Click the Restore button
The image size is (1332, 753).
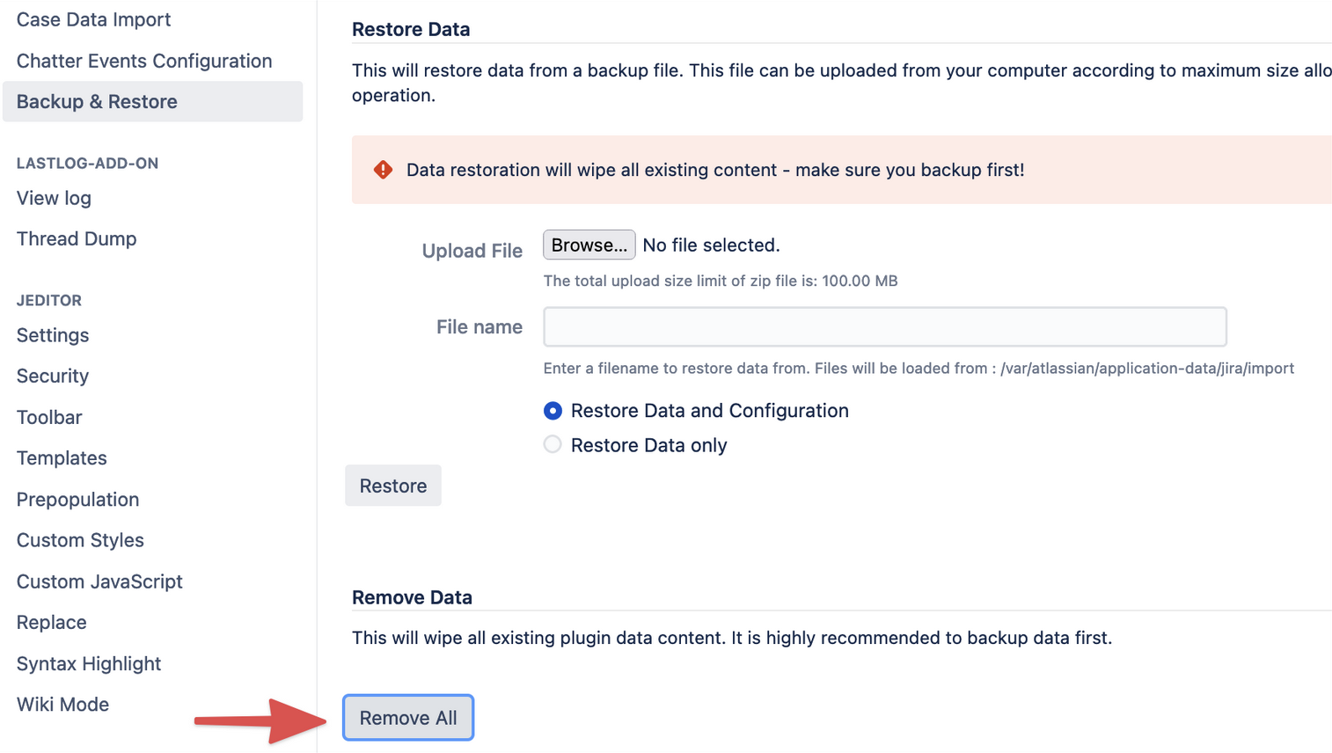(392, 486)
